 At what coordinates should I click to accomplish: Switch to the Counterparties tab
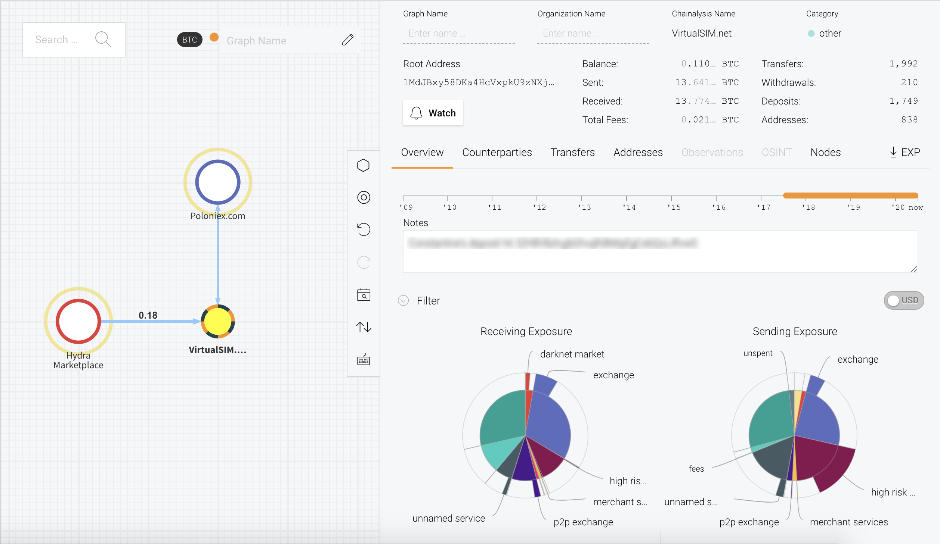pyautogui.click(x=497, y=152)
